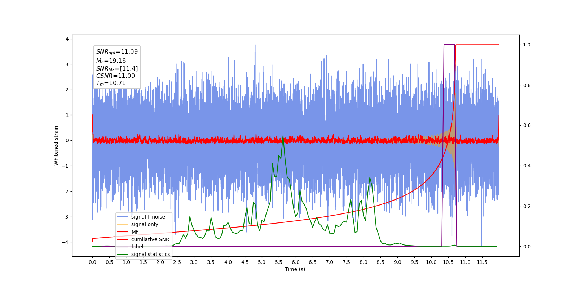Click the right axis tick label 0.8
The width and height of the screenshot is (577, 288).
click(x=527, y=85)
